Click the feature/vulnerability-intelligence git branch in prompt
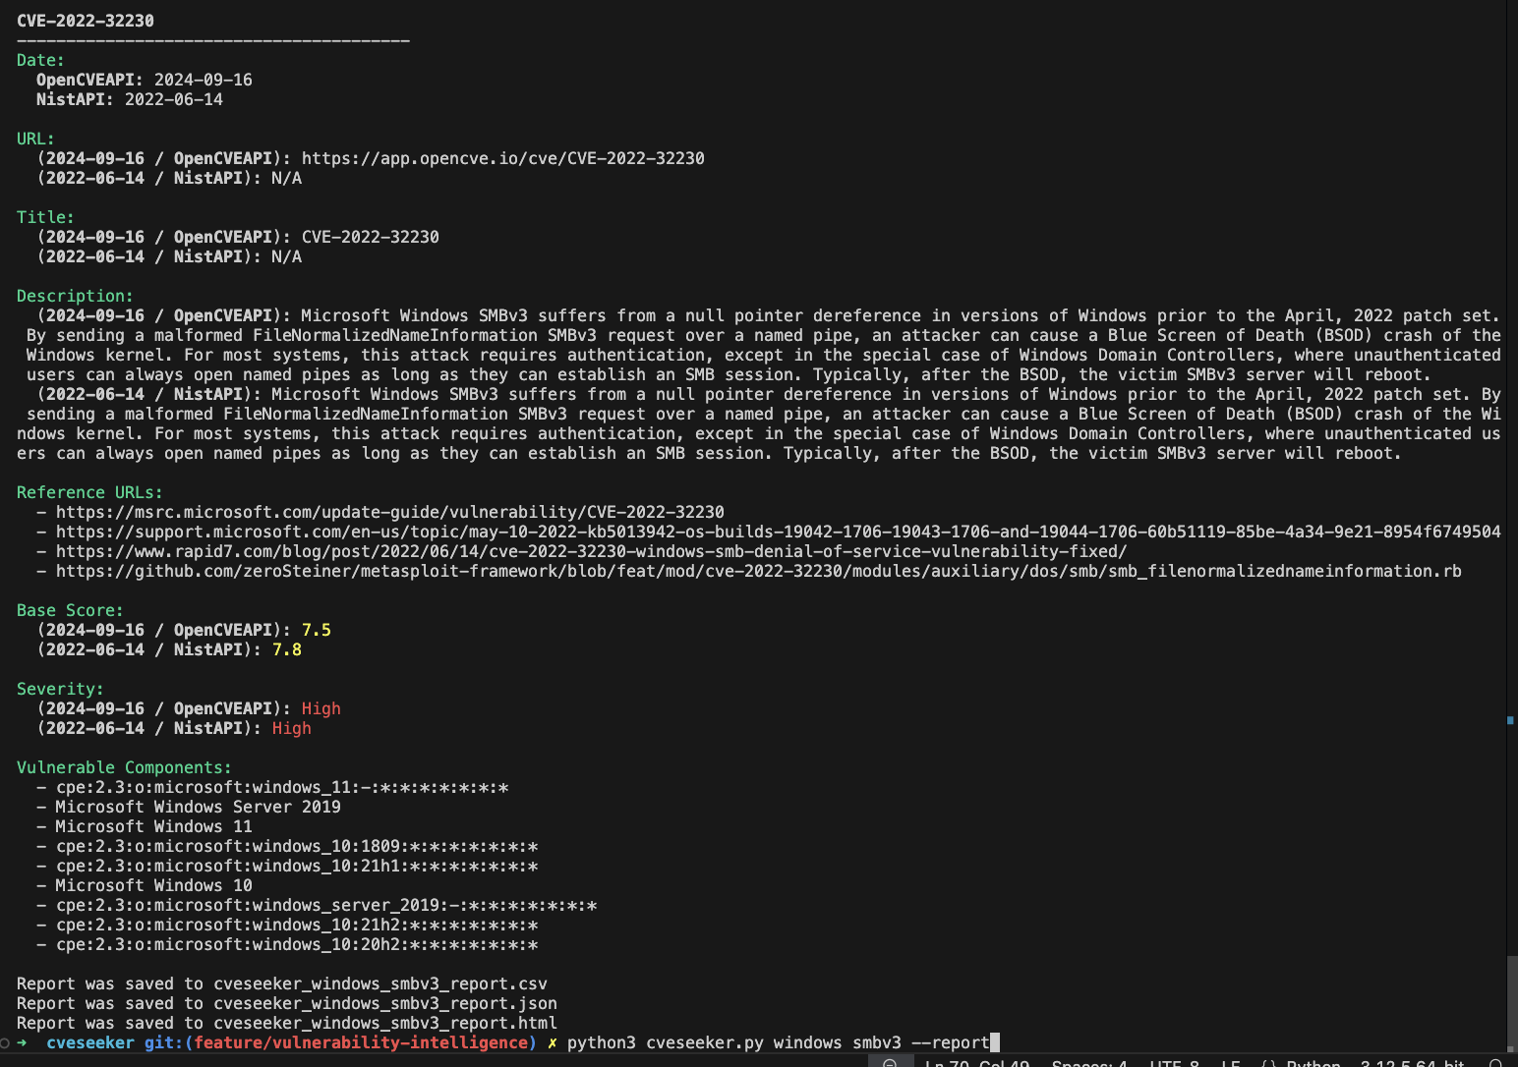This screenshot has height=1067, width=1518. point(360,1042)
